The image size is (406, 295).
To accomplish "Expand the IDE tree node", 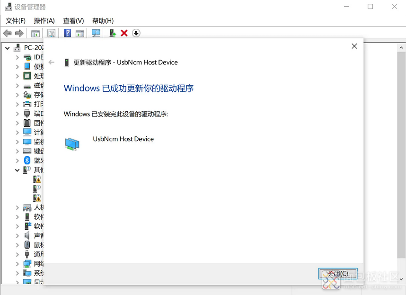I will [18, 57].
